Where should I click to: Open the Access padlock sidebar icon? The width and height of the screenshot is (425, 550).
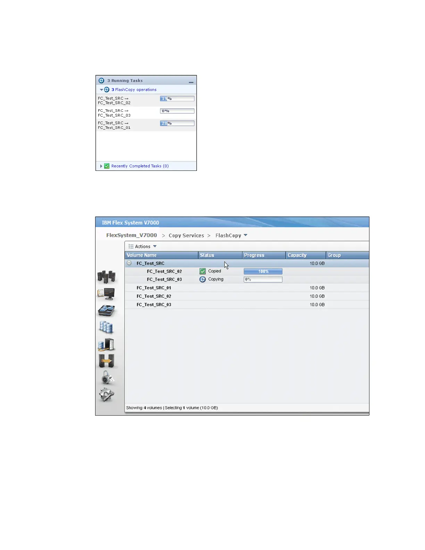(x=107, y=377)
